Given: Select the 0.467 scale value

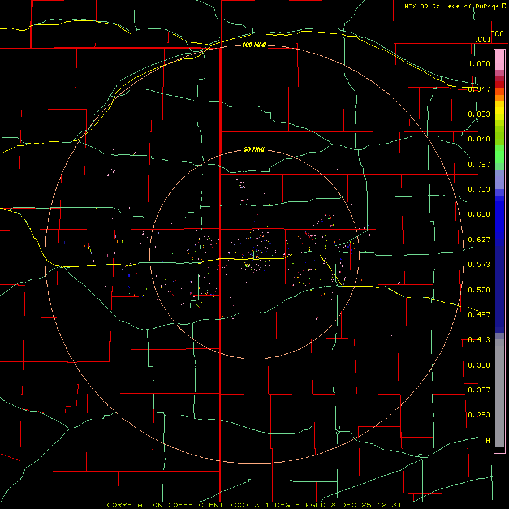Looking at the screenshot, I should click(x=479, y=314).
